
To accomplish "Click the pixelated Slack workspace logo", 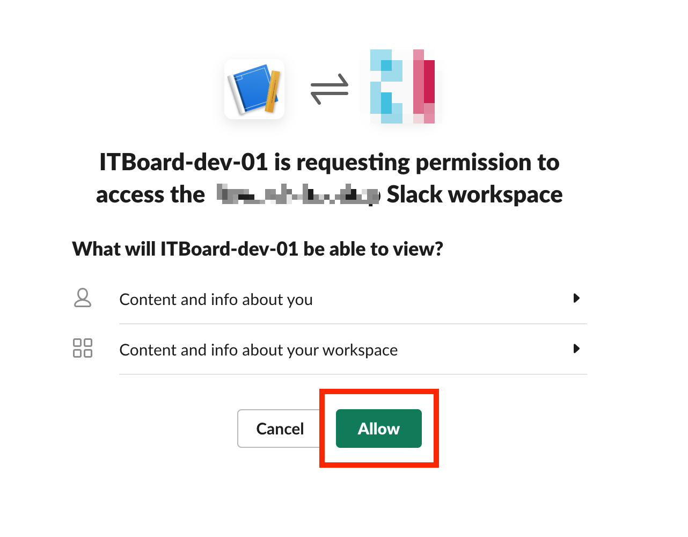I will click(x=406, y=87).
